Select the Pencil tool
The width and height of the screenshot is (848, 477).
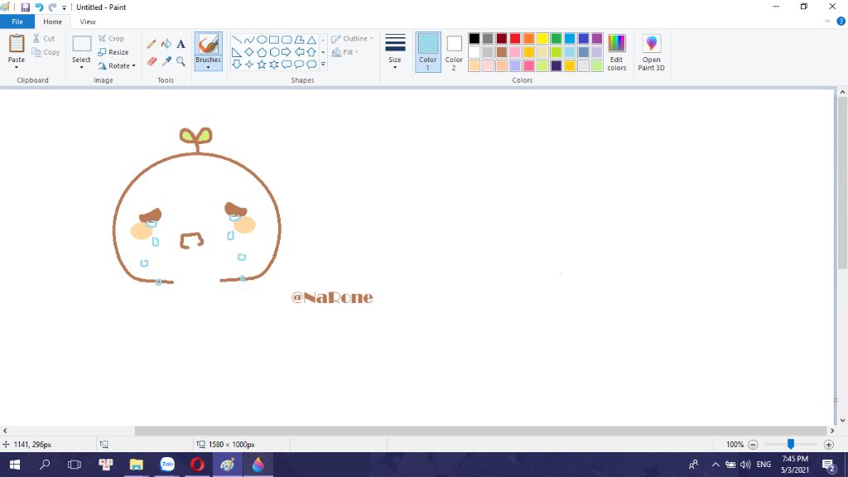[152, 44]
